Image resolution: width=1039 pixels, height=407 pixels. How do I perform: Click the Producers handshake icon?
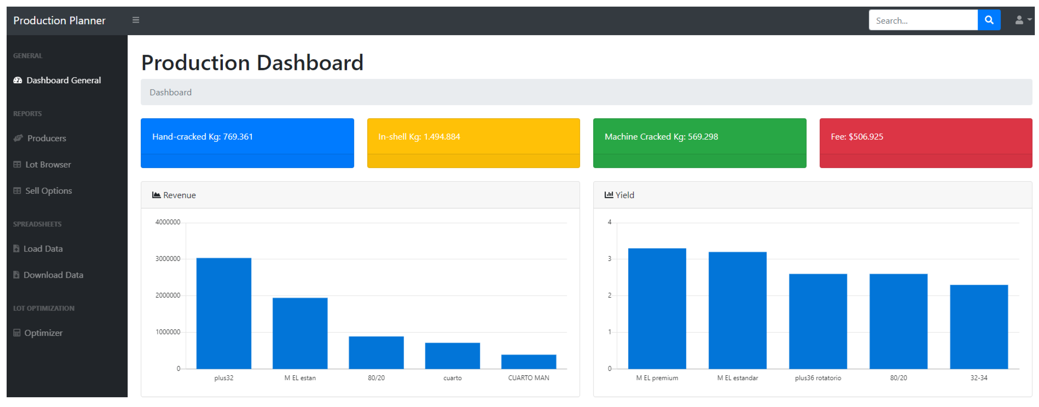(x=18, y=138)
